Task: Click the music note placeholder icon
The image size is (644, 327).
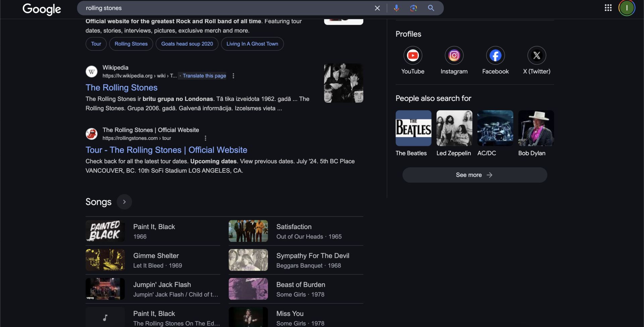Action: click(105, 317)
